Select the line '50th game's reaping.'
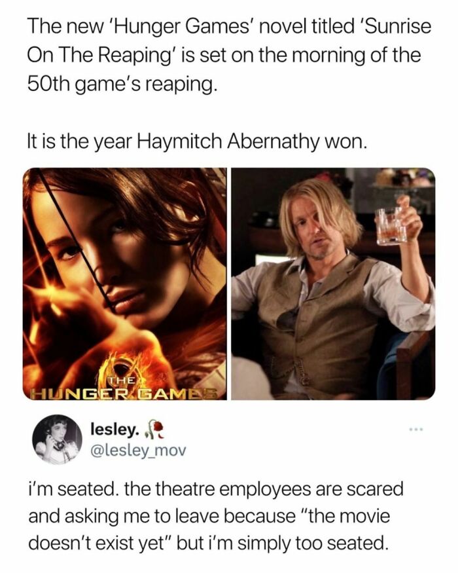Image resolution: width=458 pixels, height=573 pixels. (x=123, y=84)
